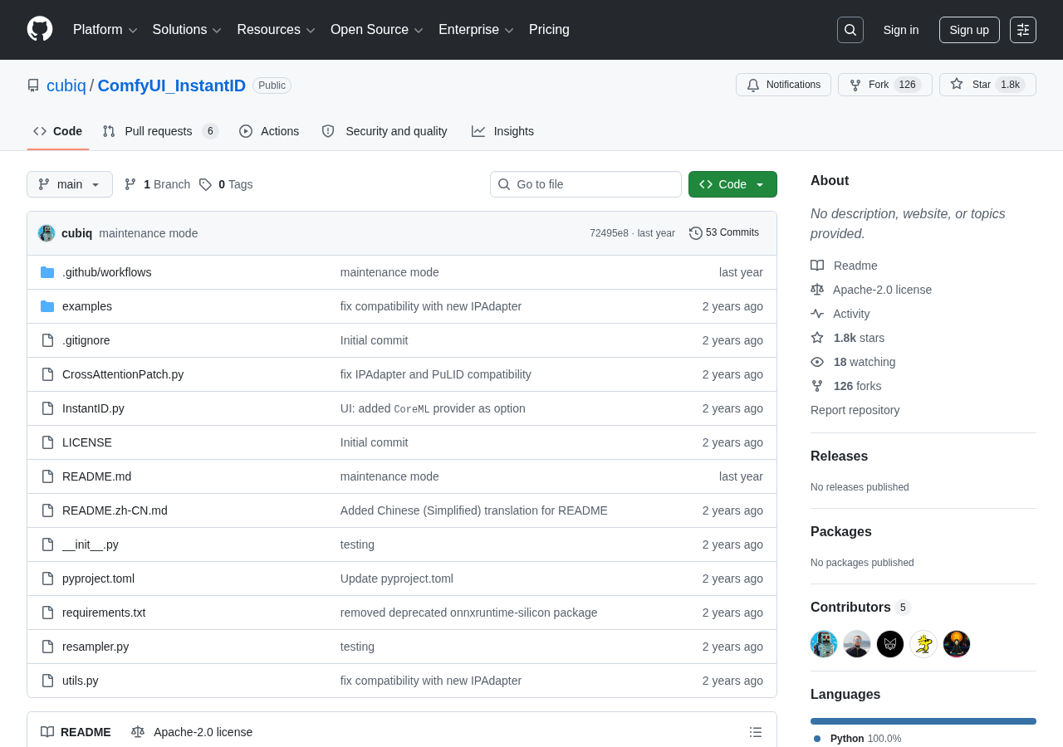Expand the Open Source menu

point(377,30)
